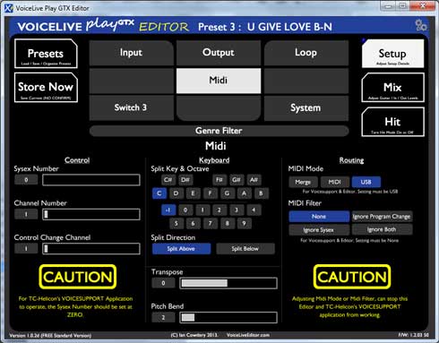Viewport: 439px width, 343px height.
Task: Select Ignore Sysex MIDI filter
Action: point(319,230)
